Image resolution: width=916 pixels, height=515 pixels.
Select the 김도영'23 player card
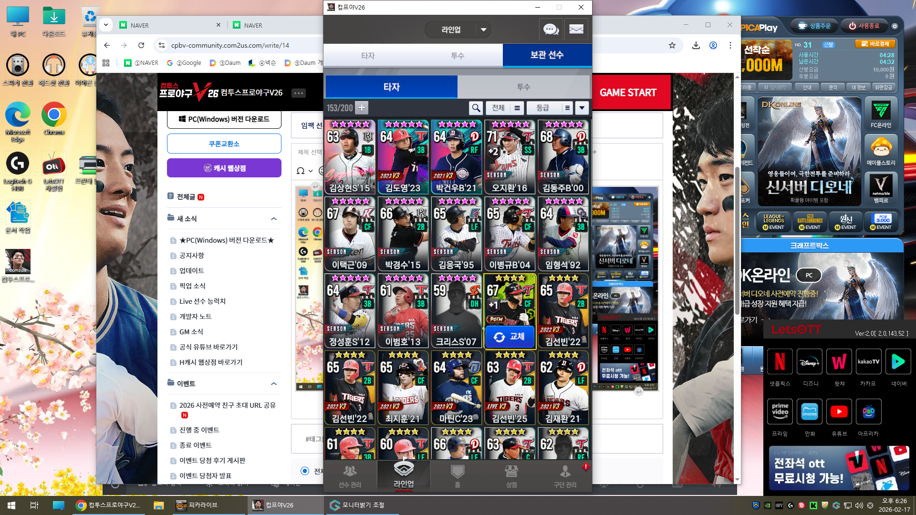point(403,156)
